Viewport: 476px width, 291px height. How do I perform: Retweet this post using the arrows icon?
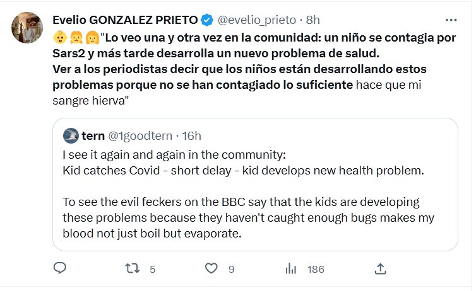pyautogui.click(x=132, y=269)
